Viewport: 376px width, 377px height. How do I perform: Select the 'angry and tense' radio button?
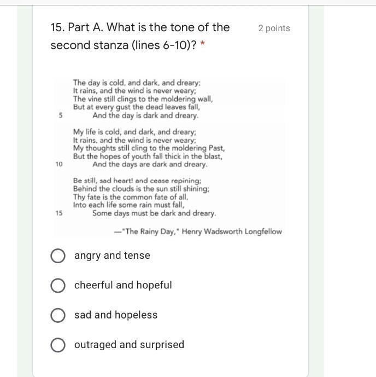tap(58, 256)
